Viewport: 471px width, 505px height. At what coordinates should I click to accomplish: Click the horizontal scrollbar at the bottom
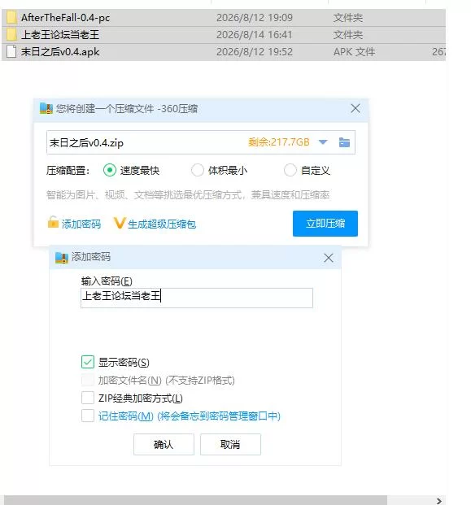coord(195,500)
